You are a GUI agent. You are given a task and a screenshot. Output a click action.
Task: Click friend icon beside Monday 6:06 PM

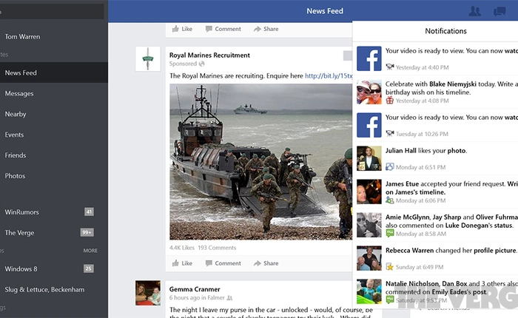click(x=390, y=200)
